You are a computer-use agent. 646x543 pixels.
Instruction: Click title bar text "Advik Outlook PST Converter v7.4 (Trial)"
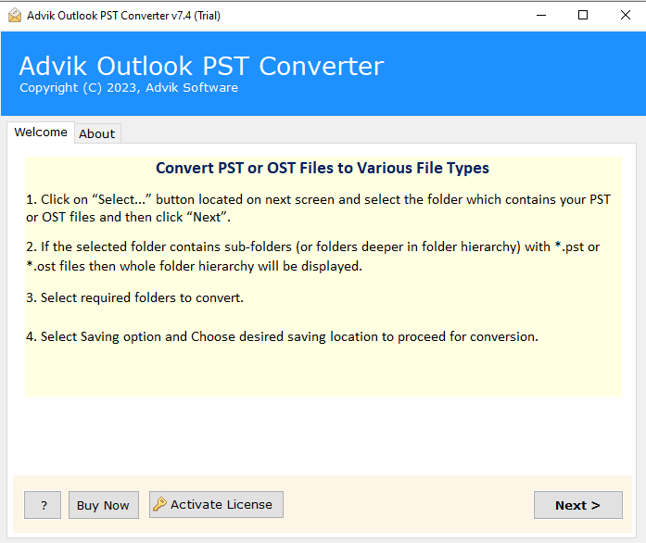pos(123,16)
